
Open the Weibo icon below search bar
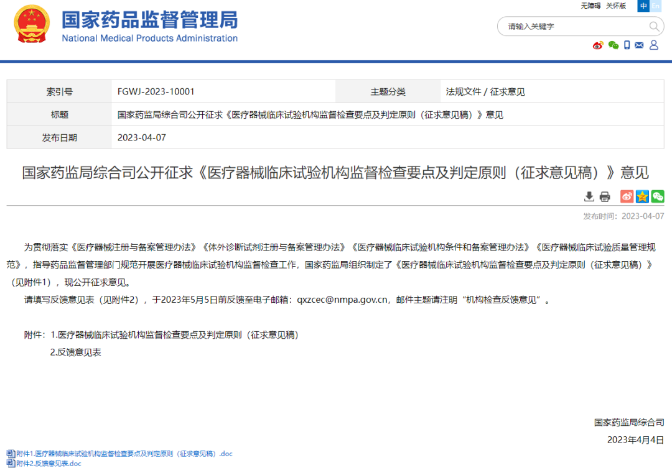pyautogui.click(x=597, y=45)
